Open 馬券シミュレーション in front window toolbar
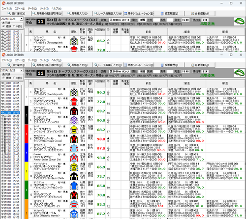246x219 pixels. click(x=139, y=65)
